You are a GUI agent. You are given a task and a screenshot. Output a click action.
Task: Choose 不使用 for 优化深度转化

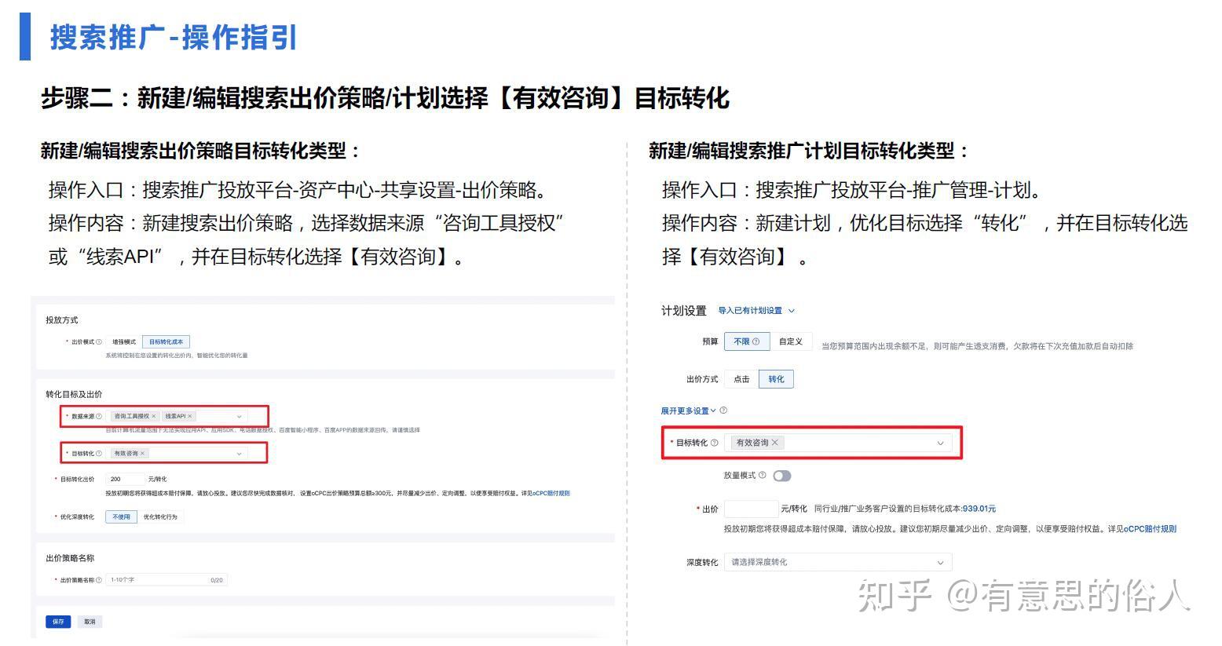pos(121,517)
